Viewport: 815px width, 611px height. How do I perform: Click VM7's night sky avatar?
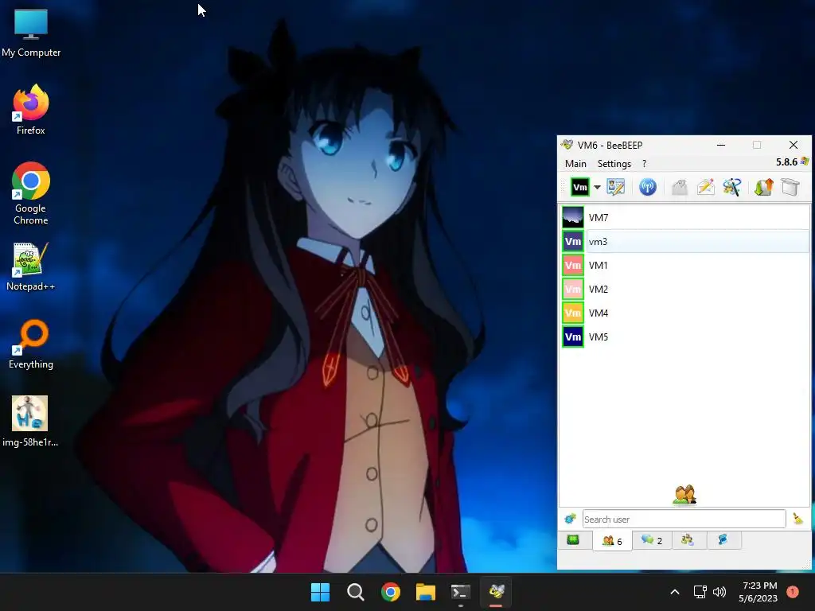click(x=573, y=218)
